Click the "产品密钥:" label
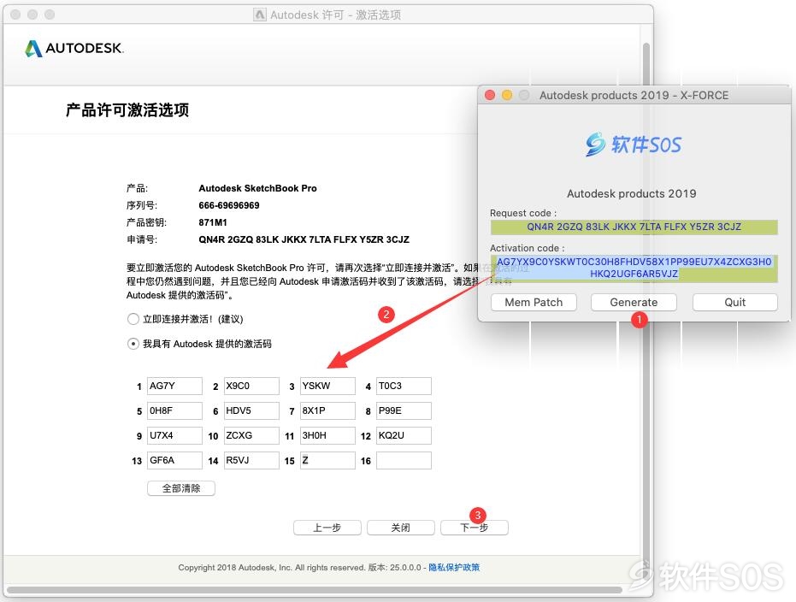The height and width of the screenshot is (602, 796). click(x=146, y=222)
